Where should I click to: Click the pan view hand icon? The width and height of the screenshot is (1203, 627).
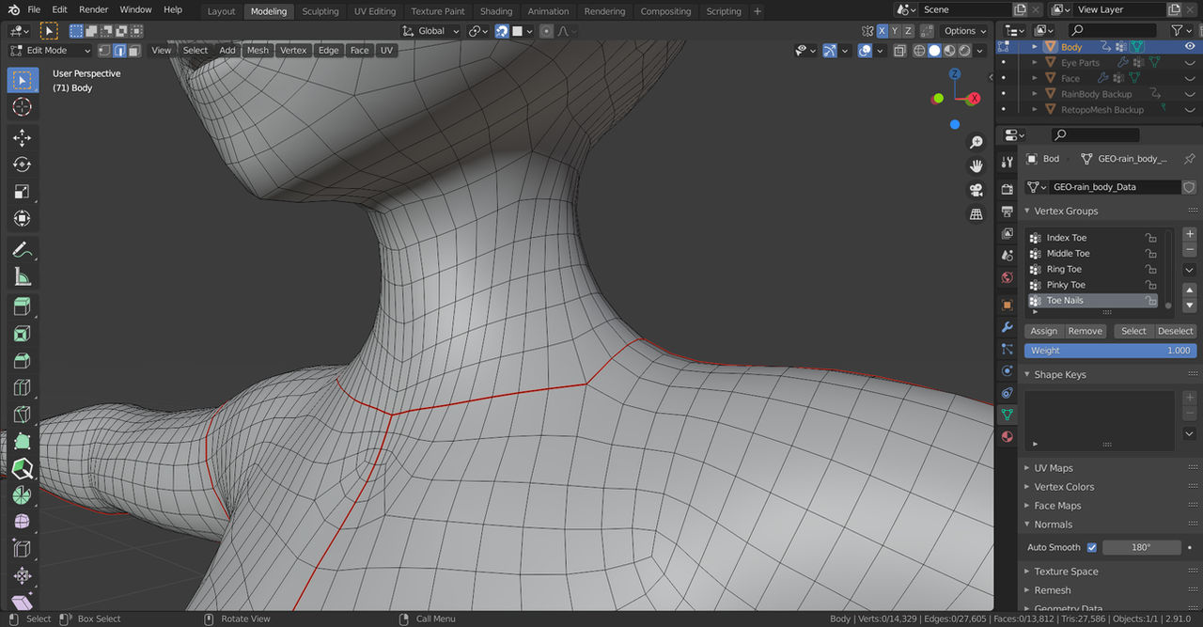pos(976,165)
